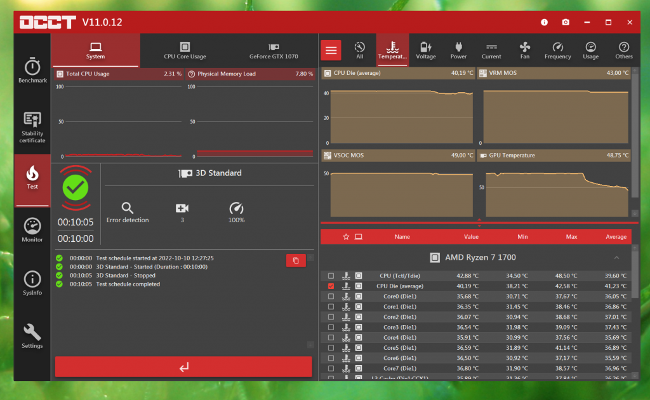The height and width of the screenshot is (400, 650).
Task: Click the sensor table vertical scrollbar
Action: click(635, 274)
